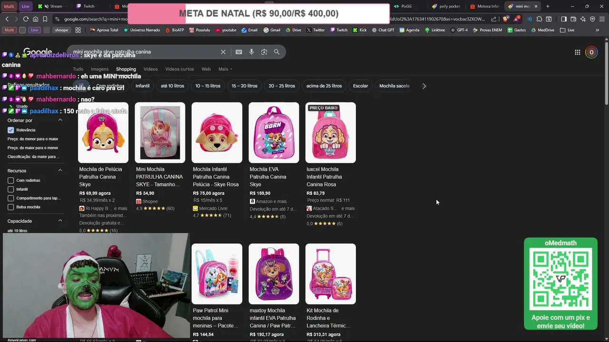Open the Aprova Total bookmark
609x342 pixels.
(104, 30)
